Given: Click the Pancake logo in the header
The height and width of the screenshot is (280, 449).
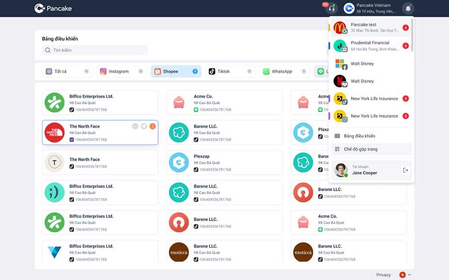Looking at the screenshot, I should (x=53, y=8).
